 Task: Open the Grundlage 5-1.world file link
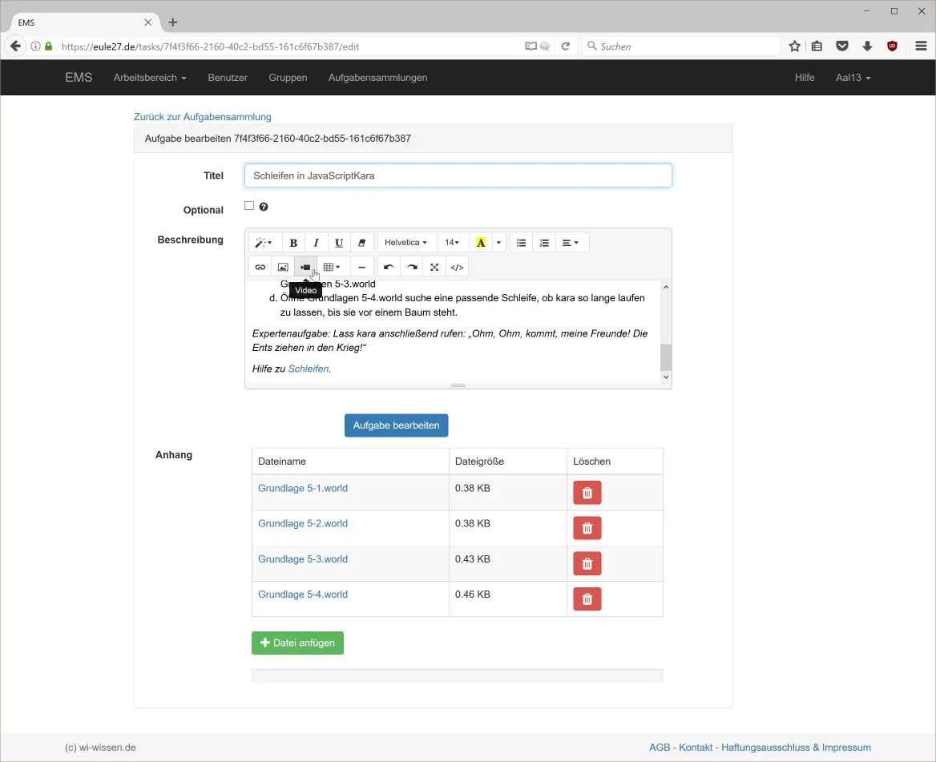(x=303, y=488)
